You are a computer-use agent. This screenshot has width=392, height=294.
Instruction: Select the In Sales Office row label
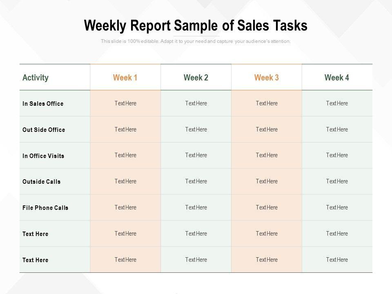43,104
